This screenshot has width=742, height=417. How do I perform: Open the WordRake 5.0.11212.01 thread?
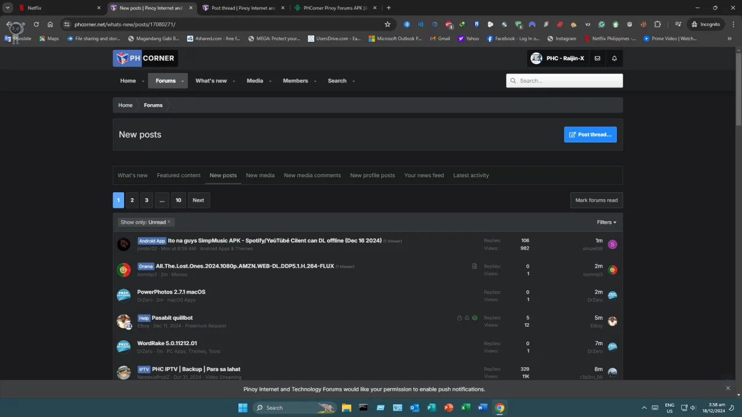pos(167,343)
